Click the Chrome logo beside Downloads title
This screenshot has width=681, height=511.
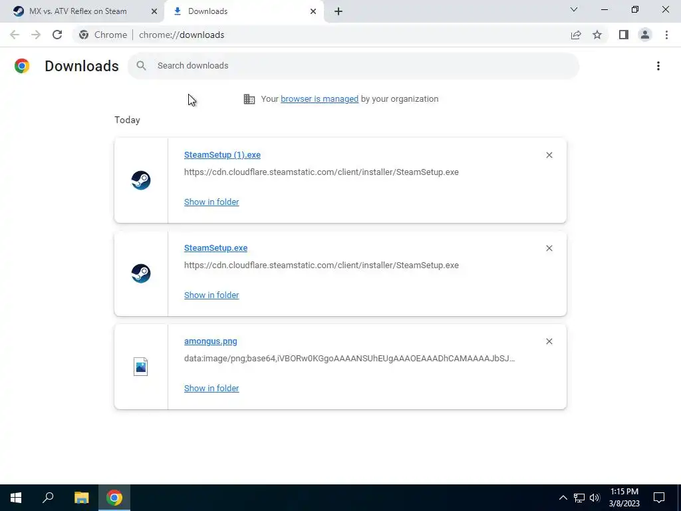pos(22,66)
